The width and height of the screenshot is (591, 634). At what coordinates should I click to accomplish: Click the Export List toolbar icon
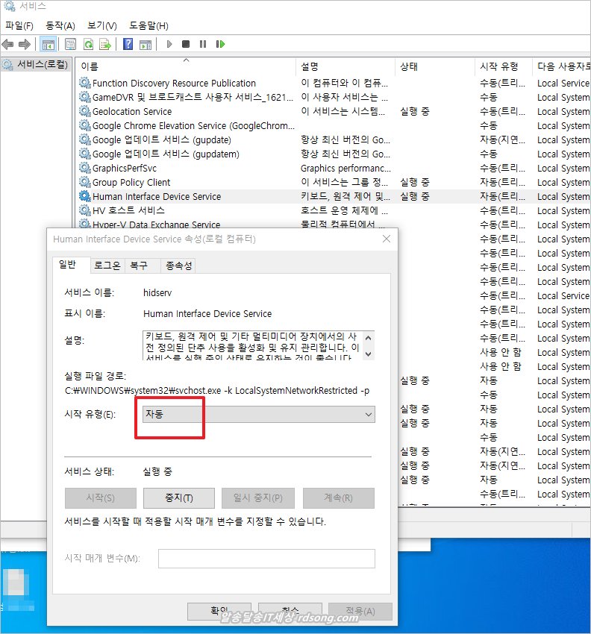(105, 44)
